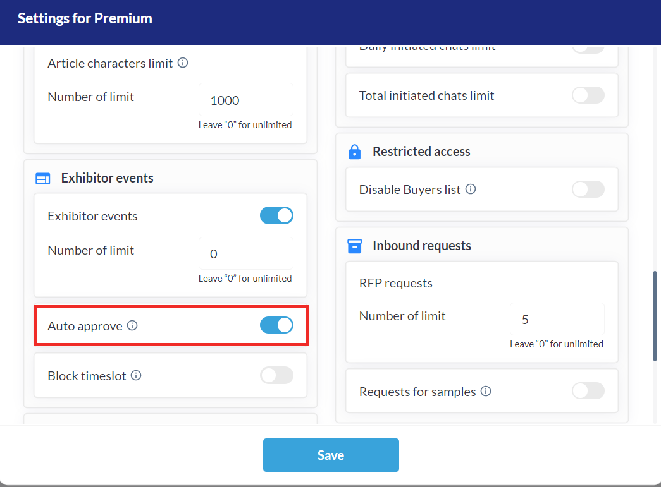
Task: Click the Restricted access lock icon
Action: point(354,152)
